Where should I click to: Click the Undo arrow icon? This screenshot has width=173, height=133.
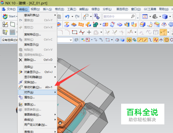tap(67, 17)
